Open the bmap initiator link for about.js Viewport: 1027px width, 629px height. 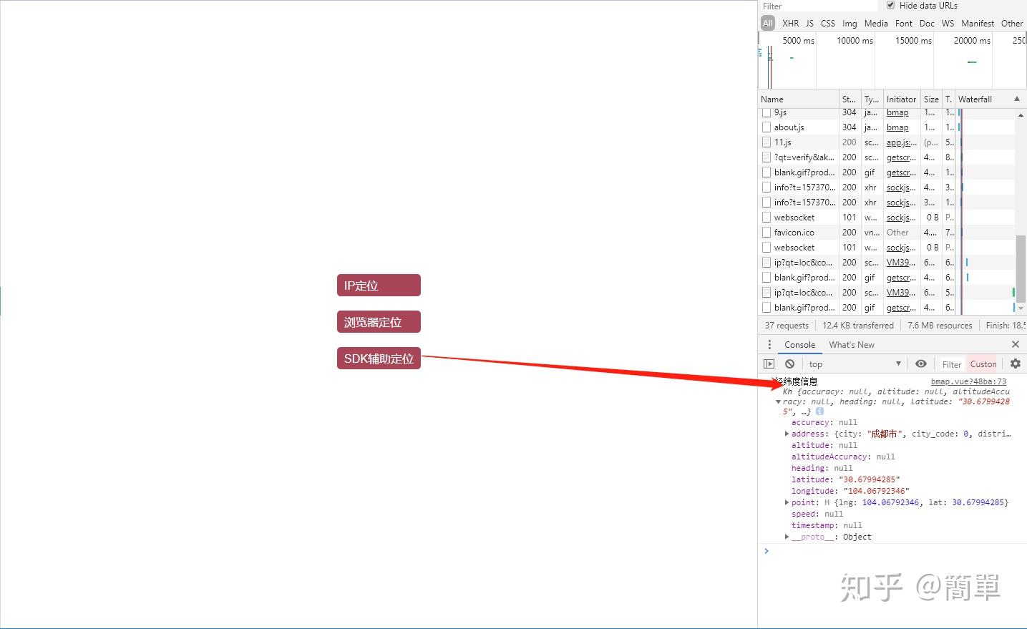(897, 127)
